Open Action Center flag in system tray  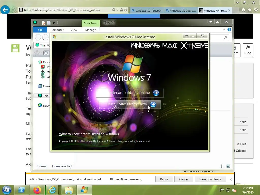point(221,190)
